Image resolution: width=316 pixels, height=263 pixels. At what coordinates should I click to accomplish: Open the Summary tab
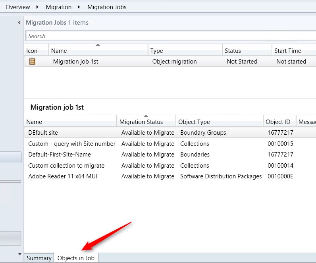[x=39, y=258]
